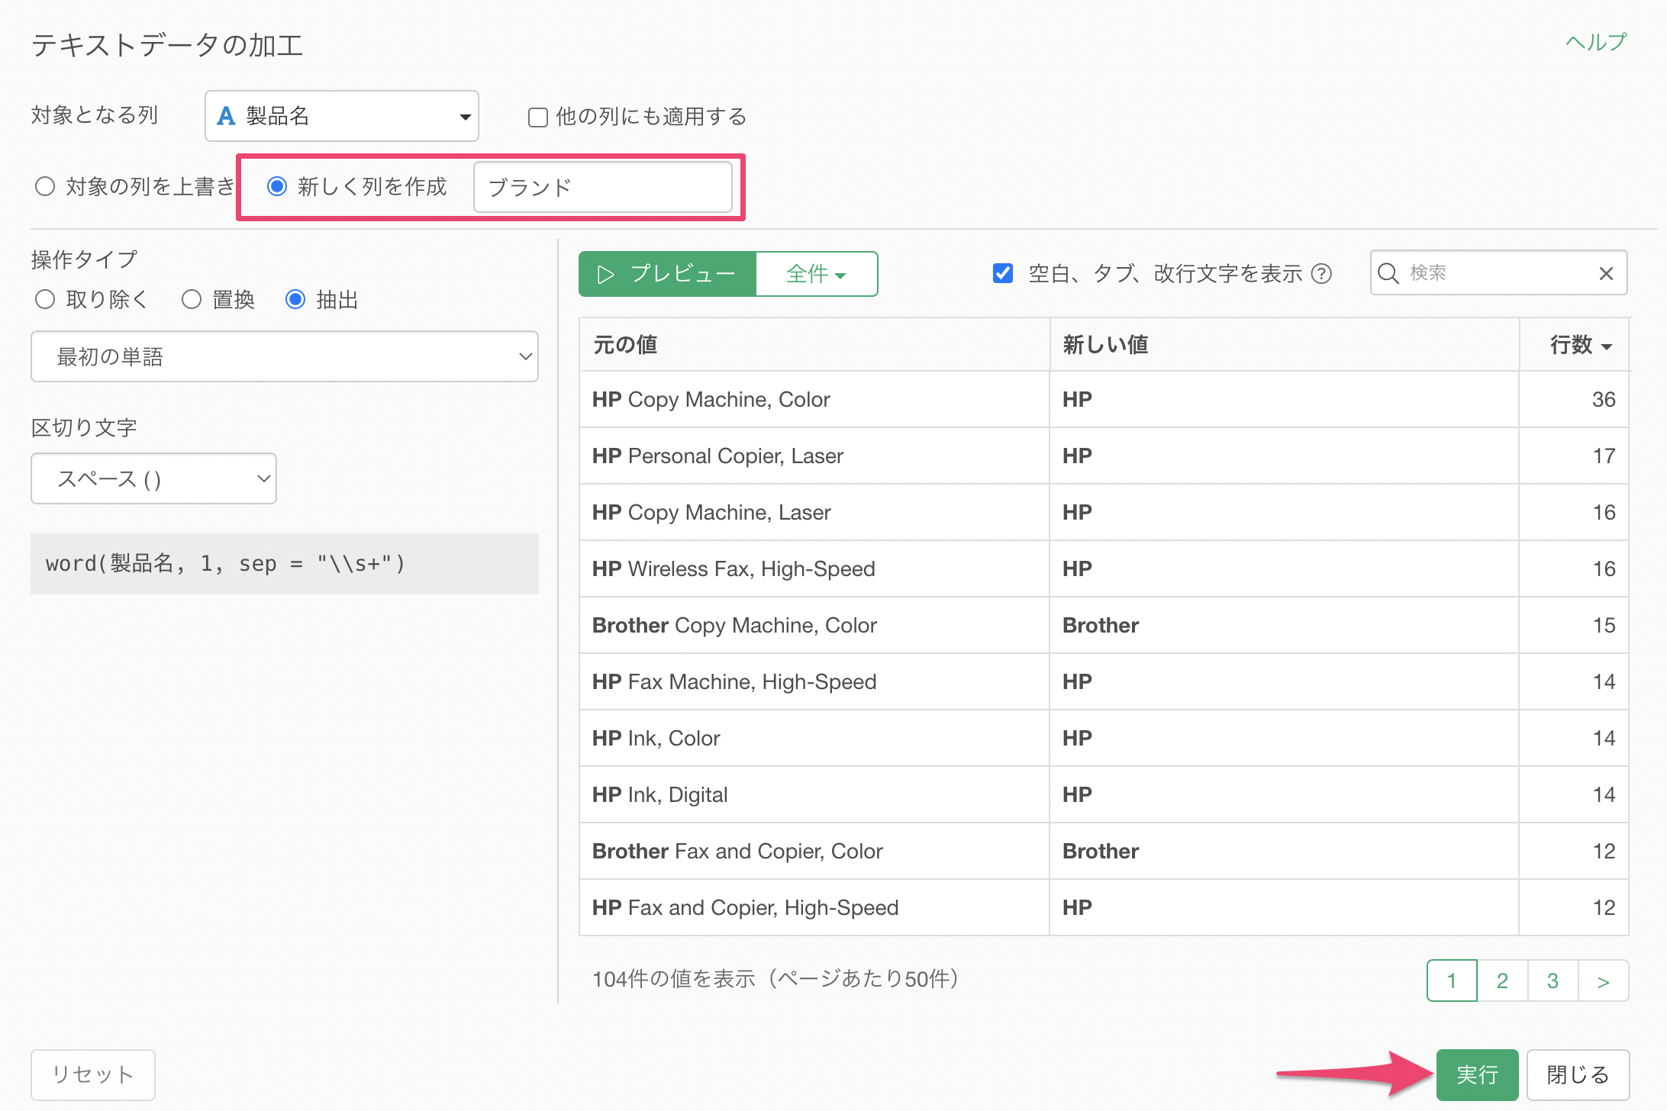Go to results page 1
This screenshot has width=1667, height=1111.
(1452, 981)
